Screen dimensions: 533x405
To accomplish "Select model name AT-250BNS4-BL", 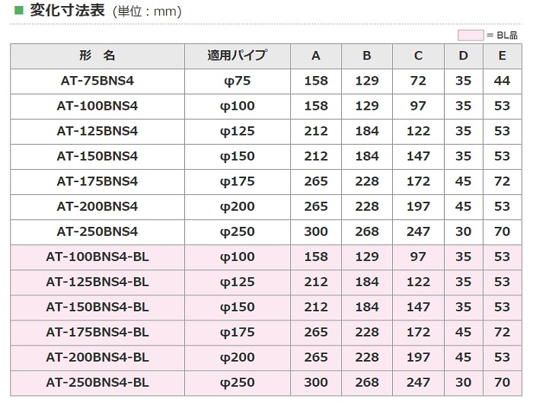I will coord(97,383).
